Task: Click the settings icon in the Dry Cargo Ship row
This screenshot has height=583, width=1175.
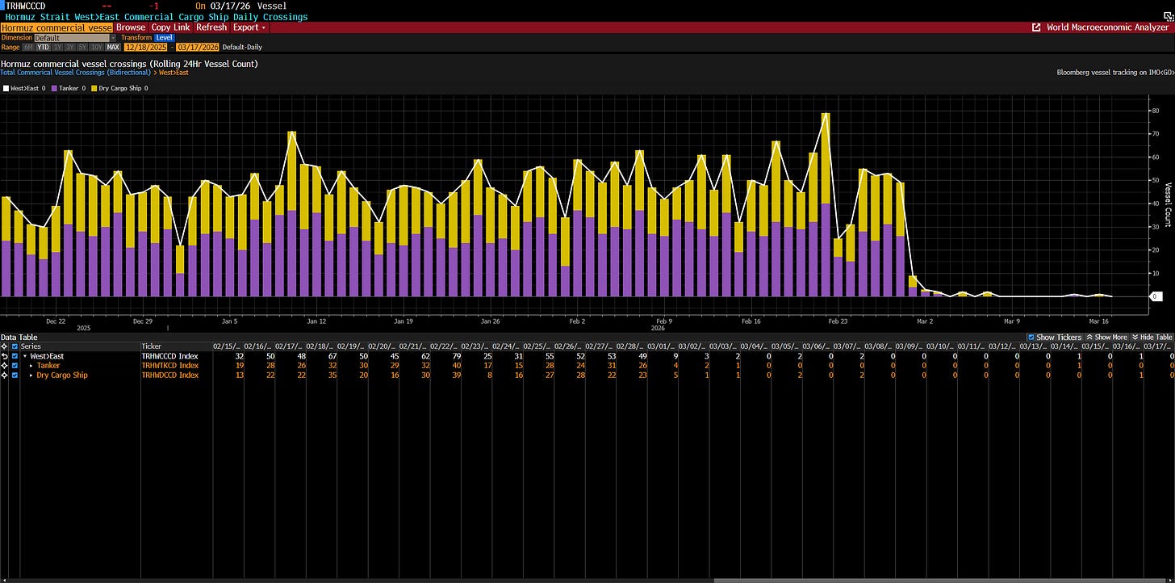Action: click(x=5, y=375)
